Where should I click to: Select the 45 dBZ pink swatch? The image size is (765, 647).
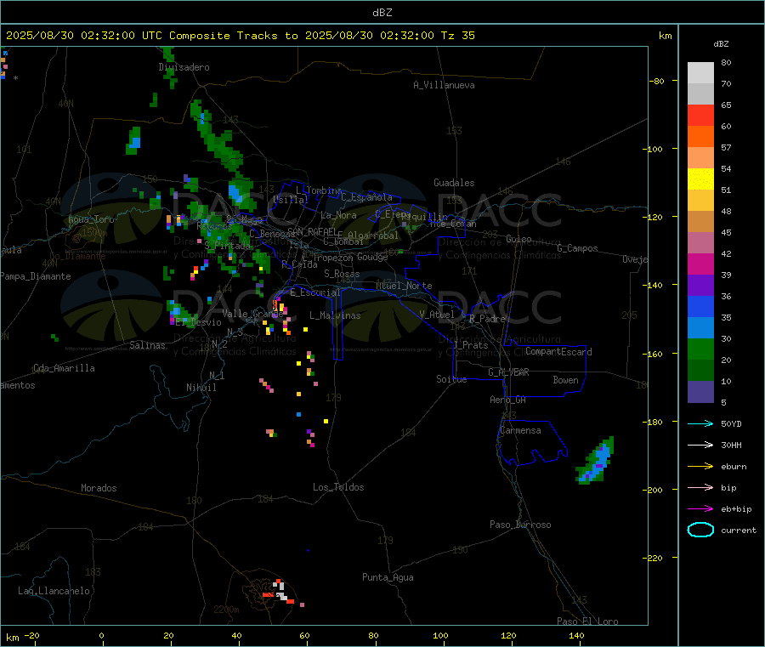tap(700, 242)
